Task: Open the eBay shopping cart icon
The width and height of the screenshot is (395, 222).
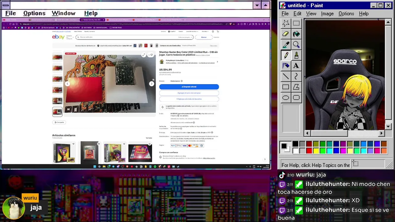Action: pyautogui.click(x=218, y=31)
